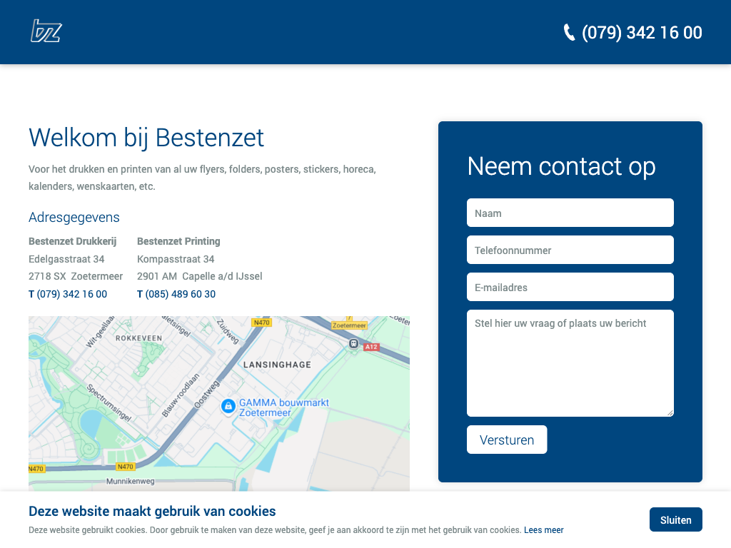Click the (085) 489 60 30 phone link
Viewport: 731px width, 548px height.
[x=180, y=294]
